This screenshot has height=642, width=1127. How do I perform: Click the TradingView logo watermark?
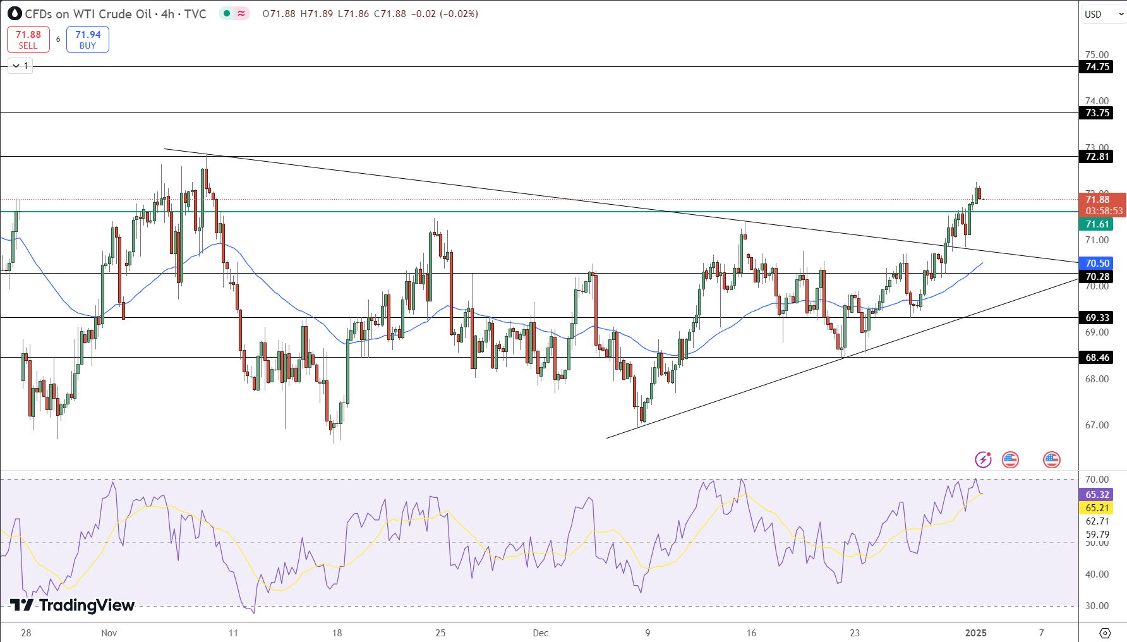[x=73, y=605]
